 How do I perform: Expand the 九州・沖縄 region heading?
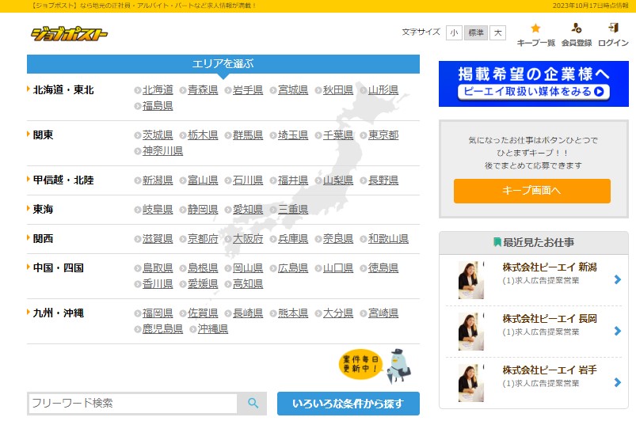pyautogui.click(x=58, y=313)
